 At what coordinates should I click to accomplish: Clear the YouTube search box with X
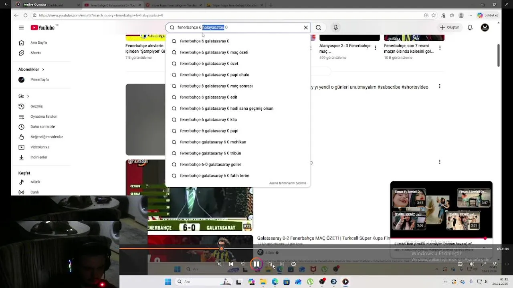(x=306, y=28)
